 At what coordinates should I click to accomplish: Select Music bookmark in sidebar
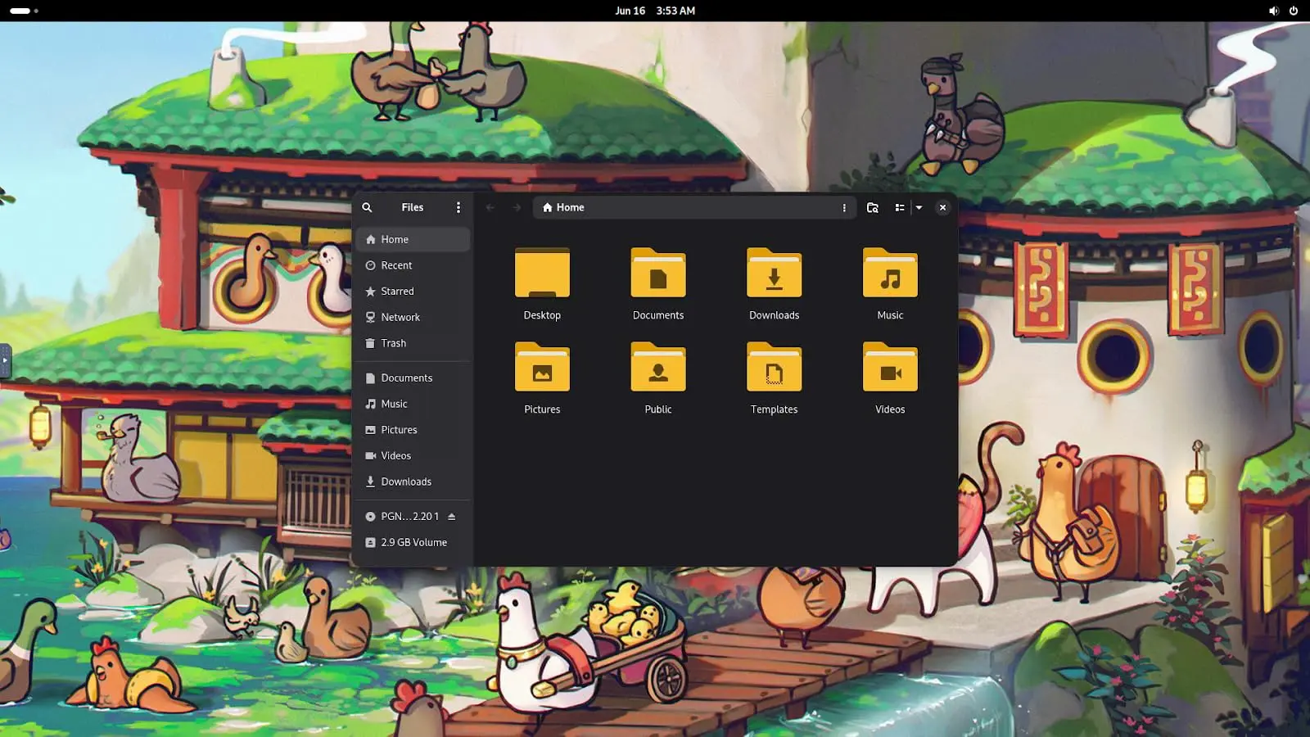coord(413,405)
